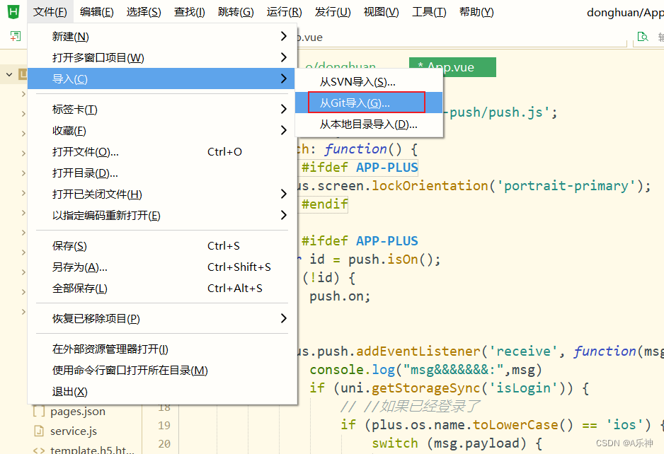Click line number 18 in the gutter
The image size is (664, 454).
point(164,407)
